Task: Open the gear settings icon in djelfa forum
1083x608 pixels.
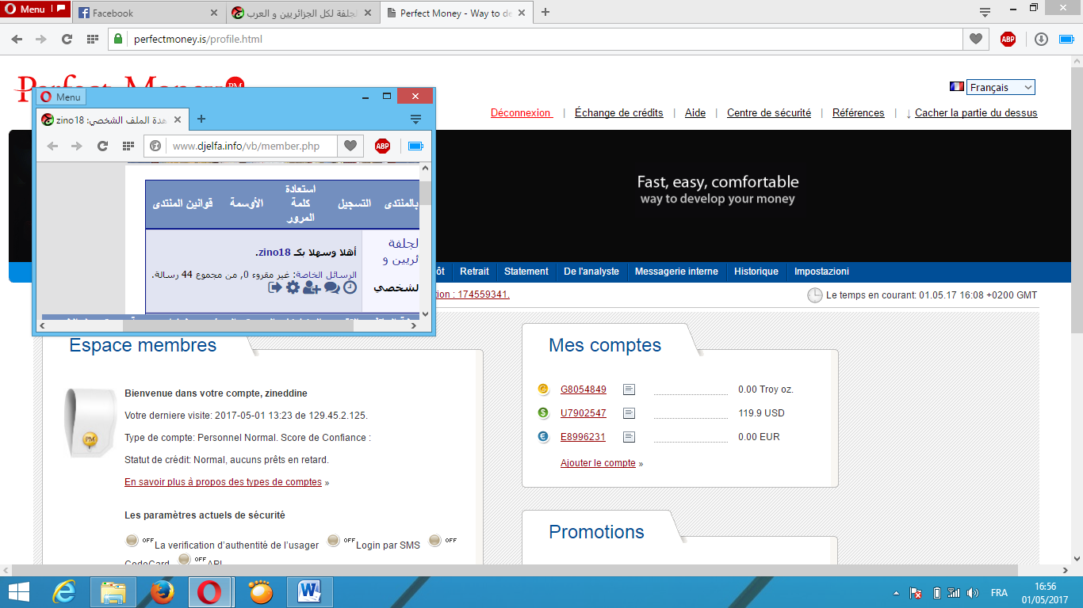Action: tap(293, 287)
